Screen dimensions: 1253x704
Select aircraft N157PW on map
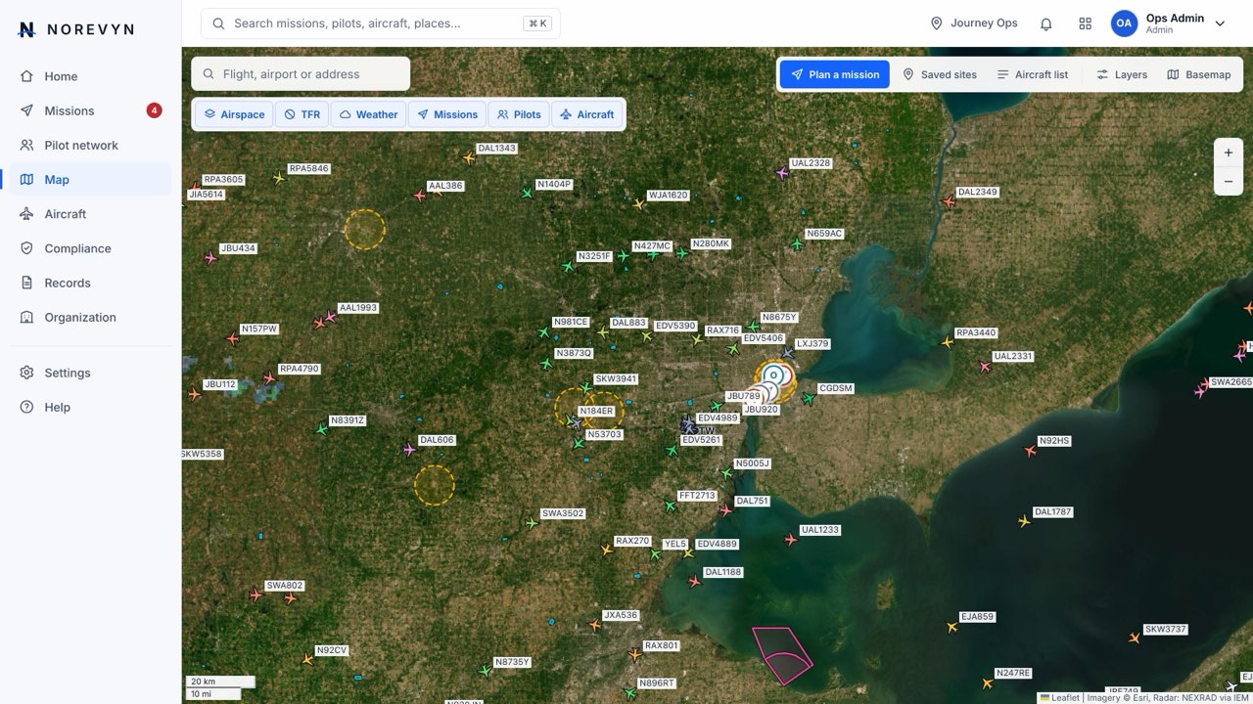(x=232, y=338)
